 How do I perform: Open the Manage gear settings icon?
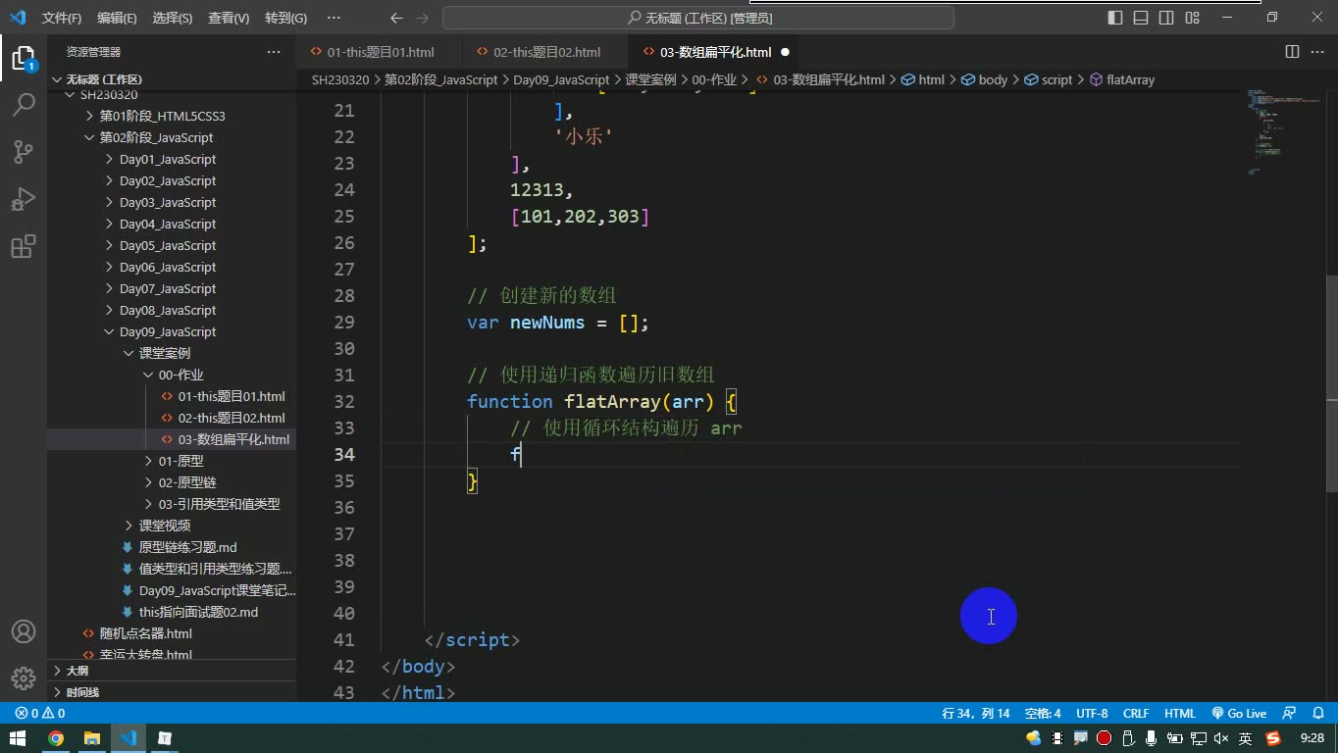coord(24,678)
